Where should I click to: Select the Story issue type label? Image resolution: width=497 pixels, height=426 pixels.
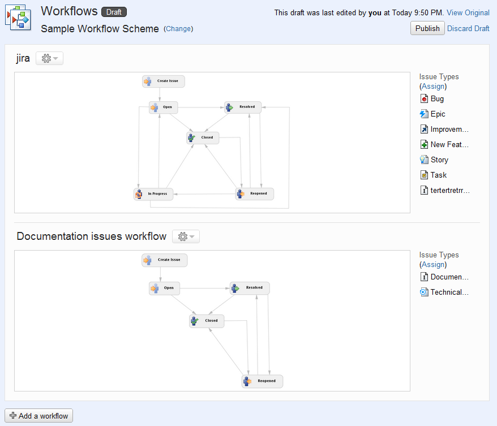439,160
